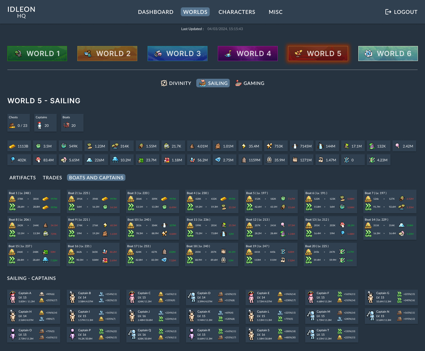Click Boat 7 speed arrows icon

[368, 207]
